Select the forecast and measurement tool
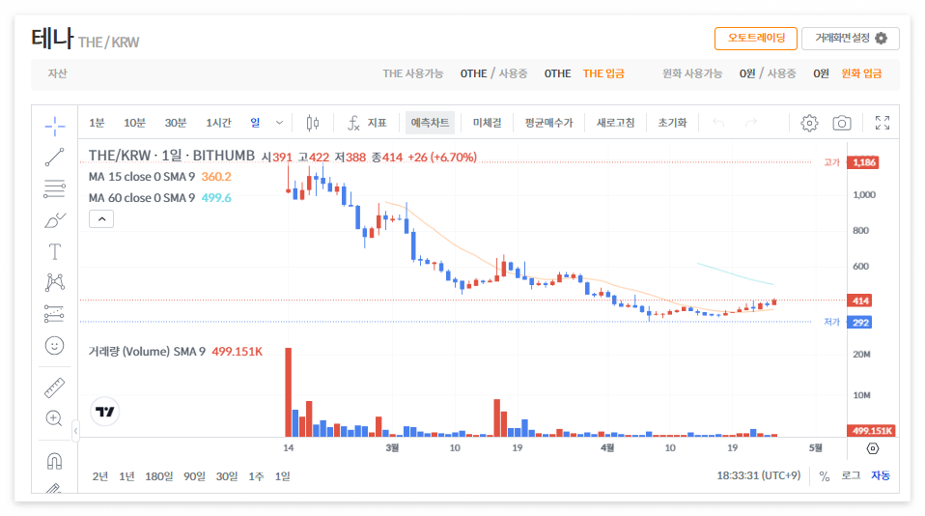Image resolution: width=925 pixels, height=516 pixels. point(54,313)
